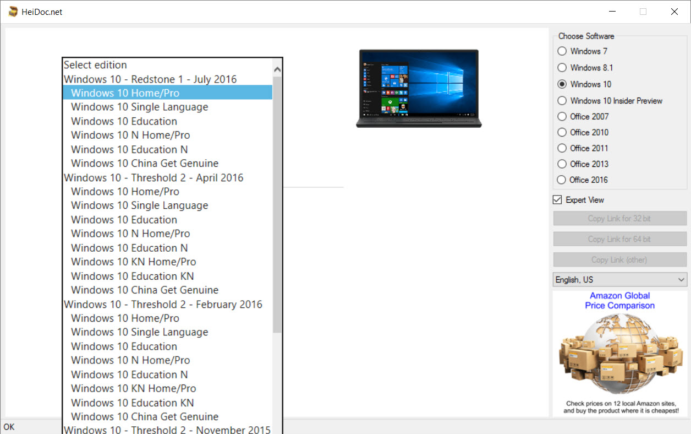Click the OK status bar text

(x=9, y=427)
